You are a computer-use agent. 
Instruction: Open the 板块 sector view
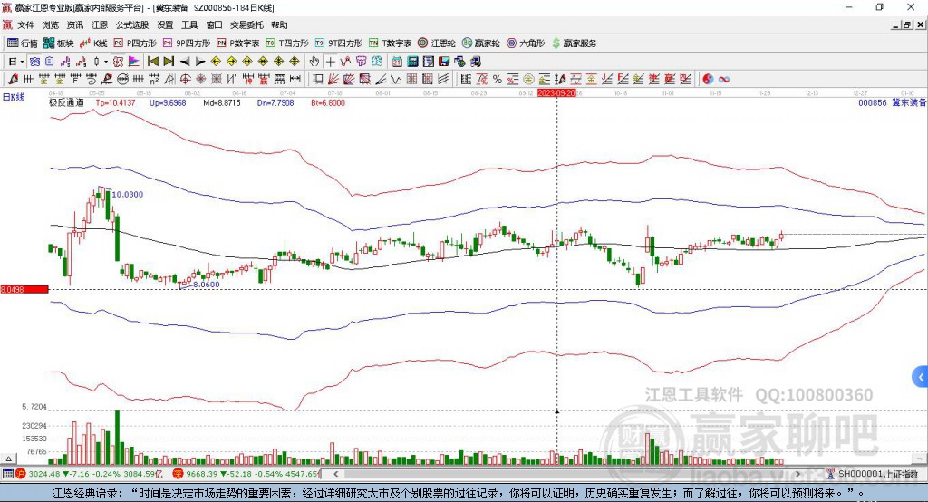pyautogui.click(x=59, y=43)
